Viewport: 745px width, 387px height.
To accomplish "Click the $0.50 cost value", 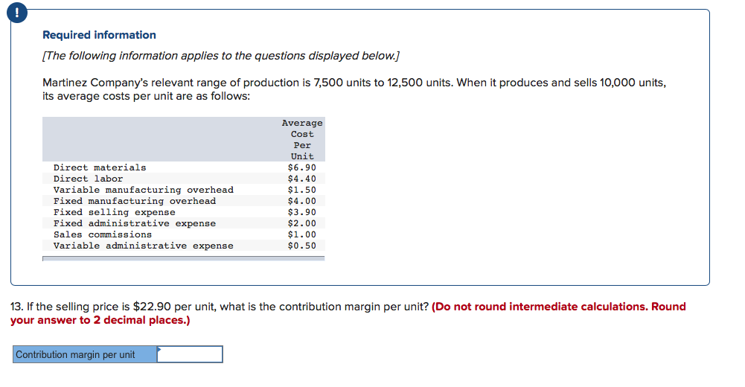I will (x=301, y=246).
